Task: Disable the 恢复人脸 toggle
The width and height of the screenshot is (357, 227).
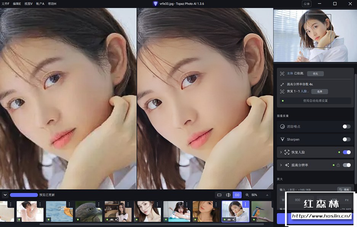Action: pos(346,152)
